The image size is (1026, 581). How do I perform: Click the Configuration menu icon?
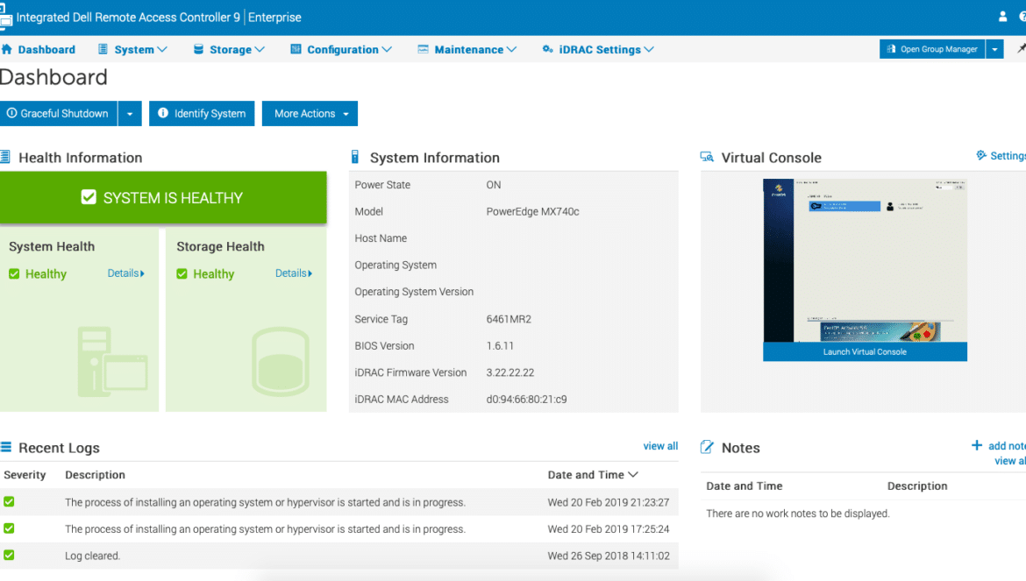(x=296, y=49)
